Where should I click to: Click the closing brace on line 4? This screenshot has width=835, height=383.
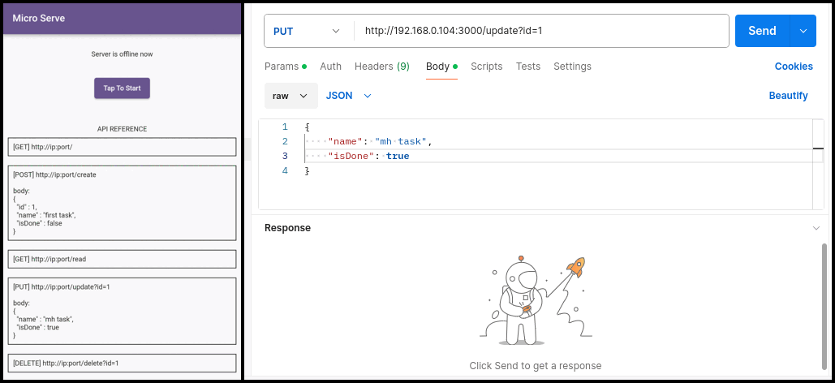[308, 171]
